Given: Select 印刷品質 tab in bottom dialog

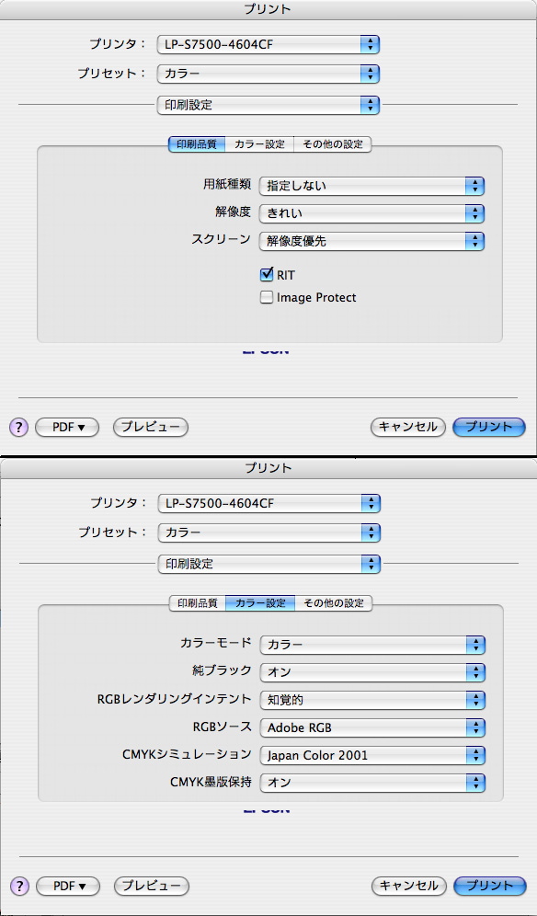Looking at the screenshot, I should click(197, 603).
